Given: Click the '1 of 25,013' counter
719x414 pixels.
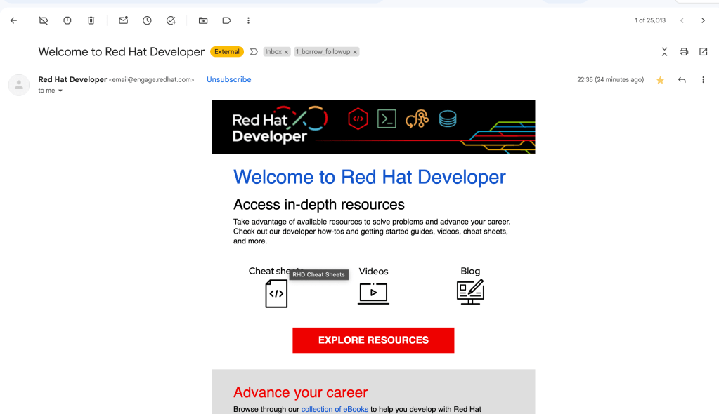Looking at the screenshot, I should click(x=649, y=20).
